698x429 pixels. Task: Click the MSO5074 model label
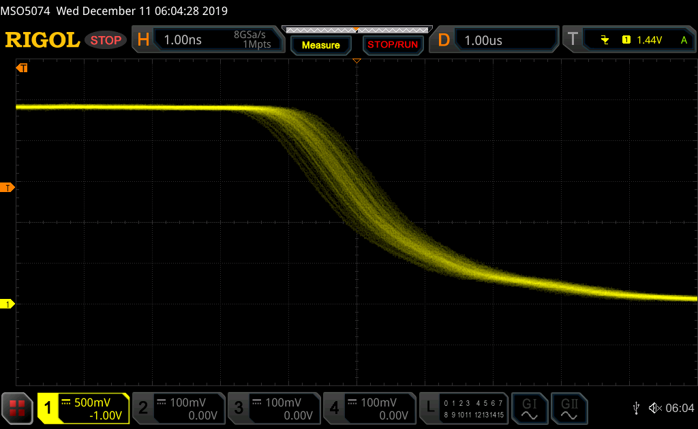point(25,11)
